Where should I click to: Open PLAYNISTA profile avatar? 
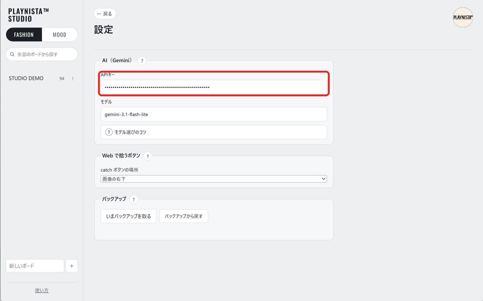[463, 18]
